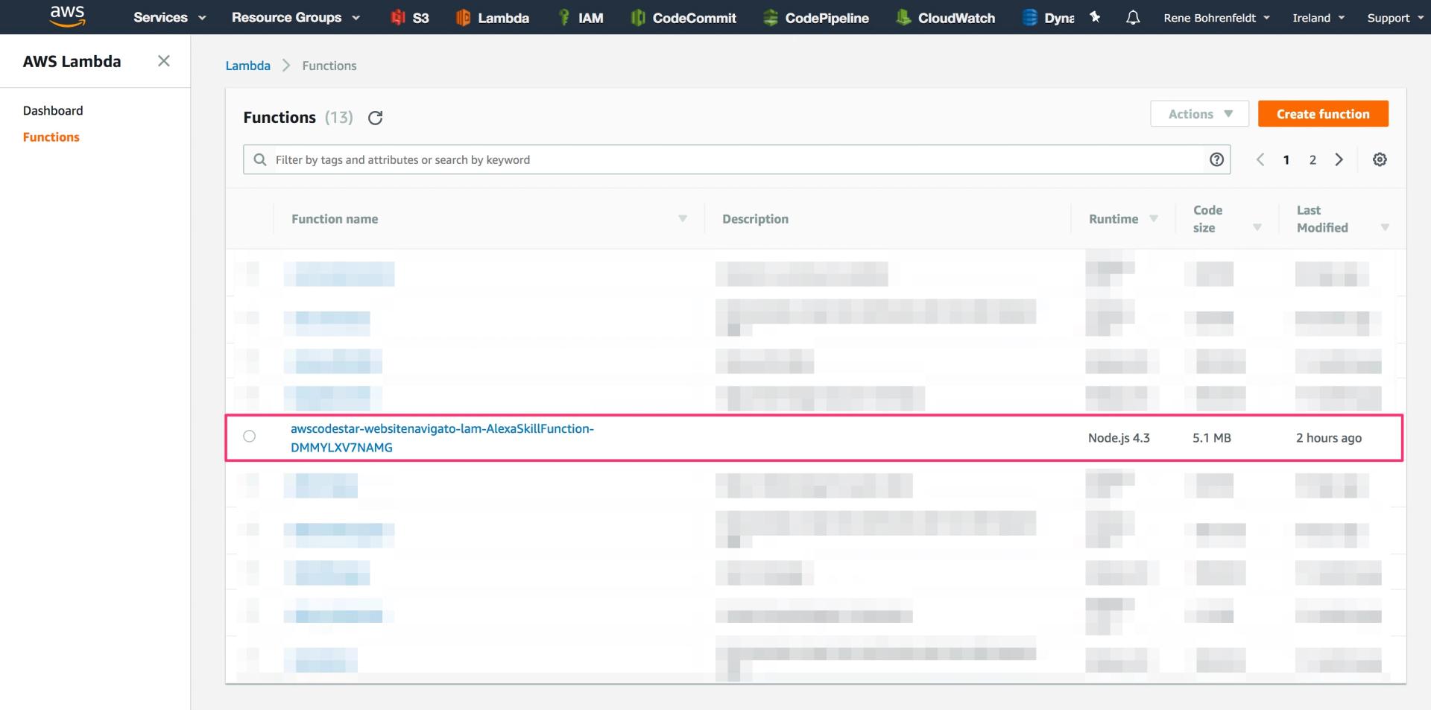Open the Actions dropdown
1431x710 pixels.
(1199, 114)
